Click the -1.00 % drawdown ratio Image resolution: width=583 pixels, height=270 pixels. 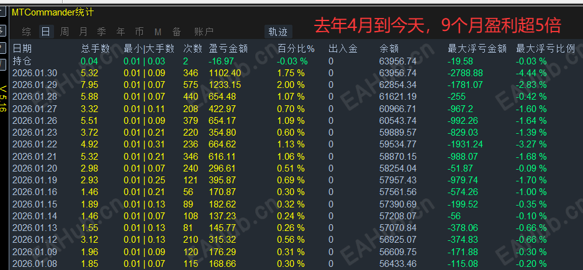pos(531,192)
